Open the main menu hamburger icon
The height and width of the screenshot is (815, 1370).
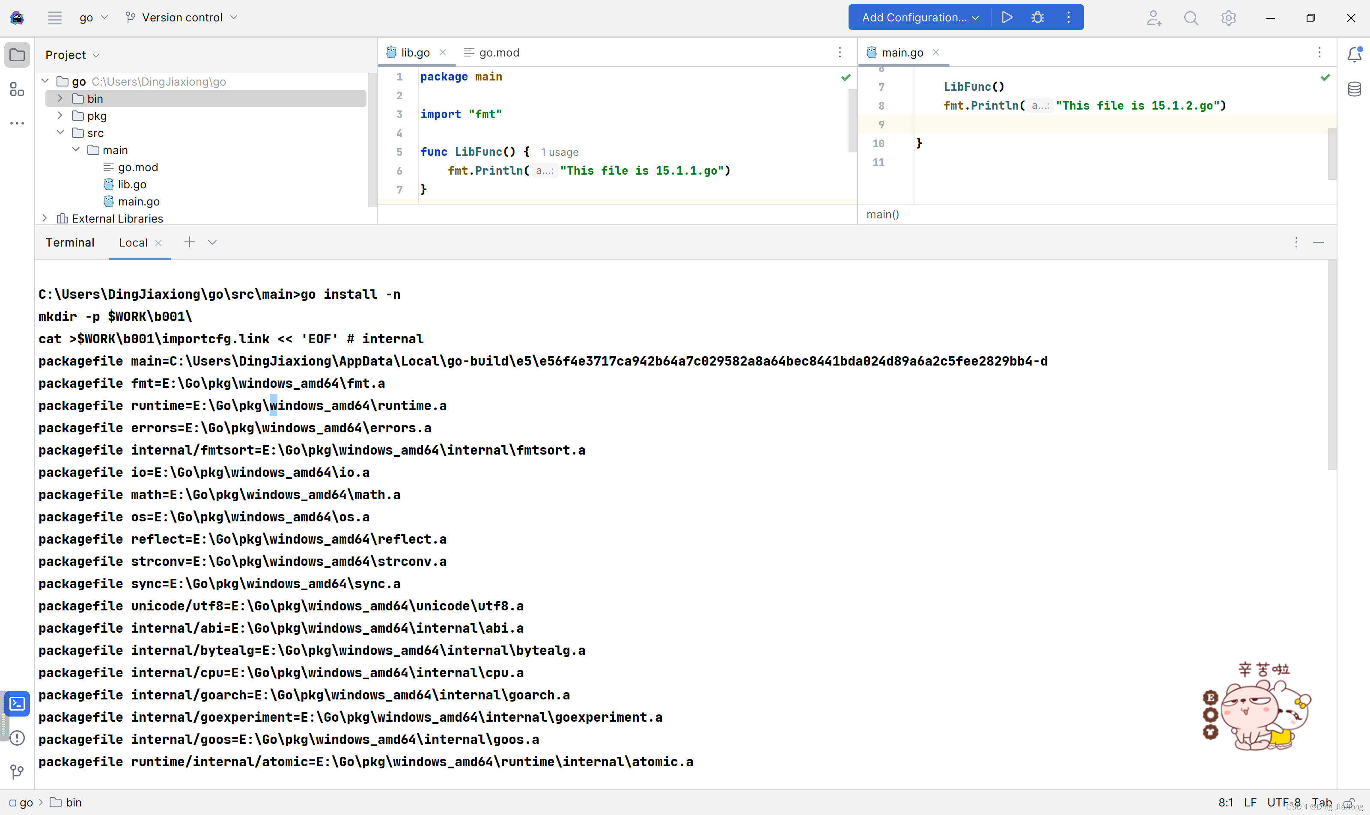(54, 18)
